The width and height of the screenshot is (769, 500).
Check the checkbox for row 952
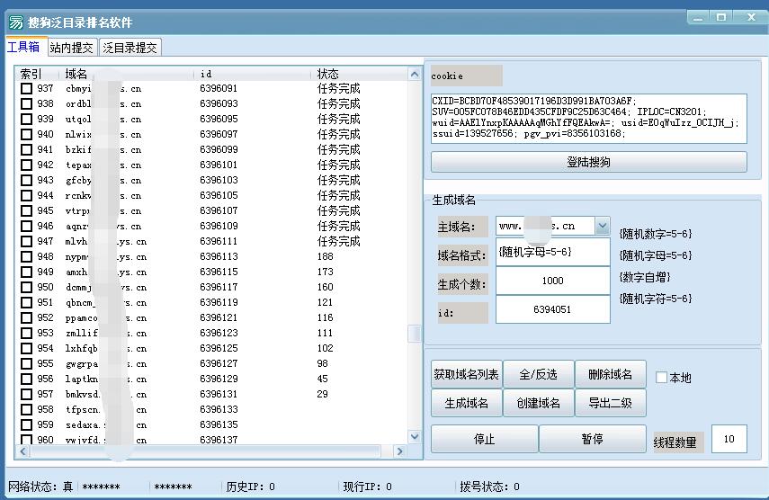[x=26, y=317]
